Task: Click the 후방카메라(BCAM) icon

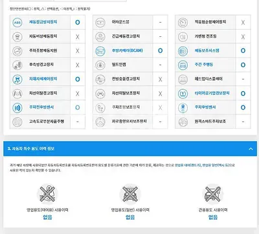Action: [100, 51]
